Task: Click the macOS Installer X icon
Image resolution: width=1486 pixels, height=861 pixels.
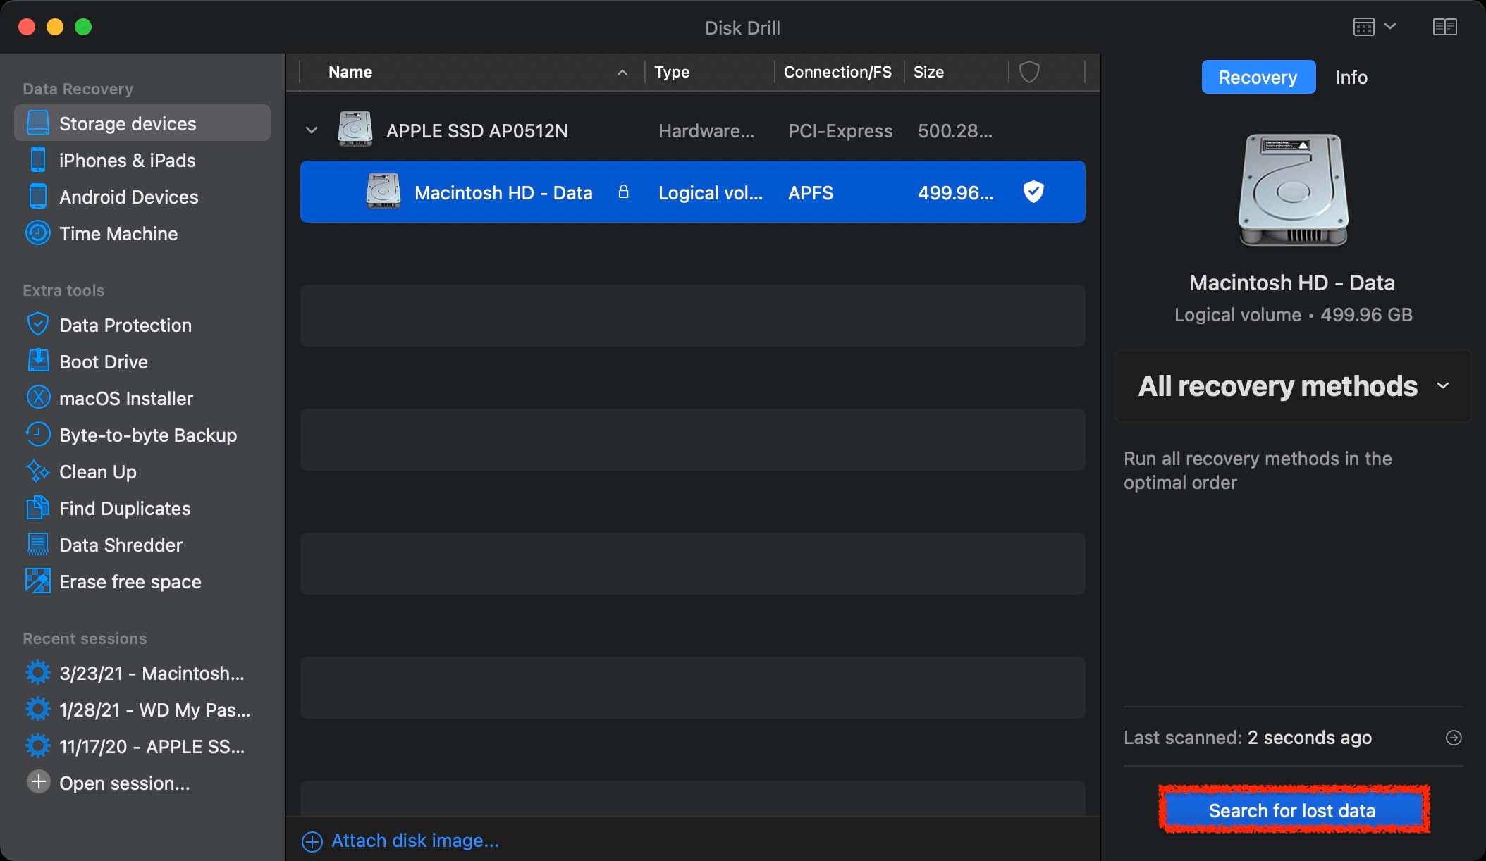Action: click(38, 398)
